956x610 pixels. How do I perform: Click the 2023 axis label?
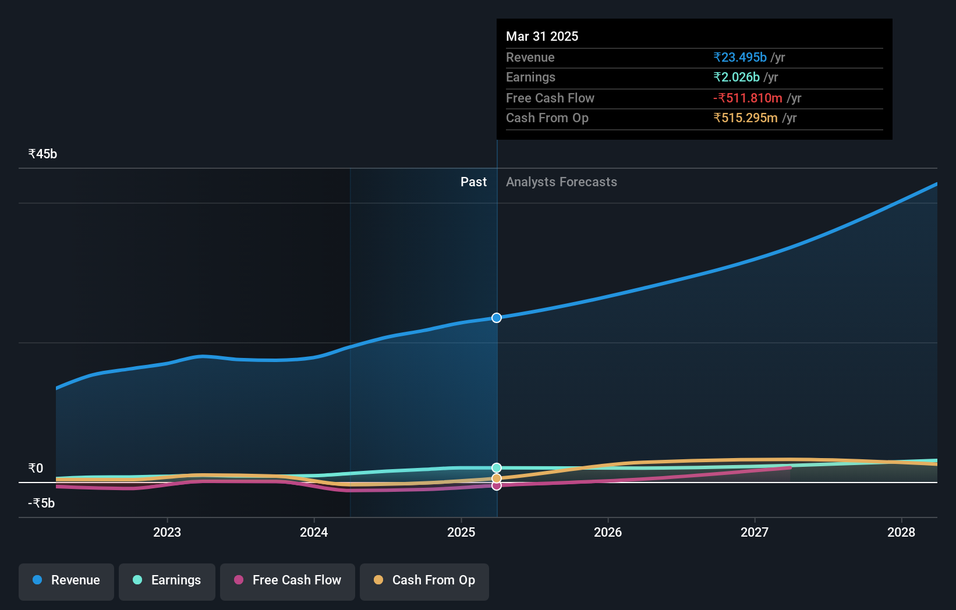(x=167, y=532)
